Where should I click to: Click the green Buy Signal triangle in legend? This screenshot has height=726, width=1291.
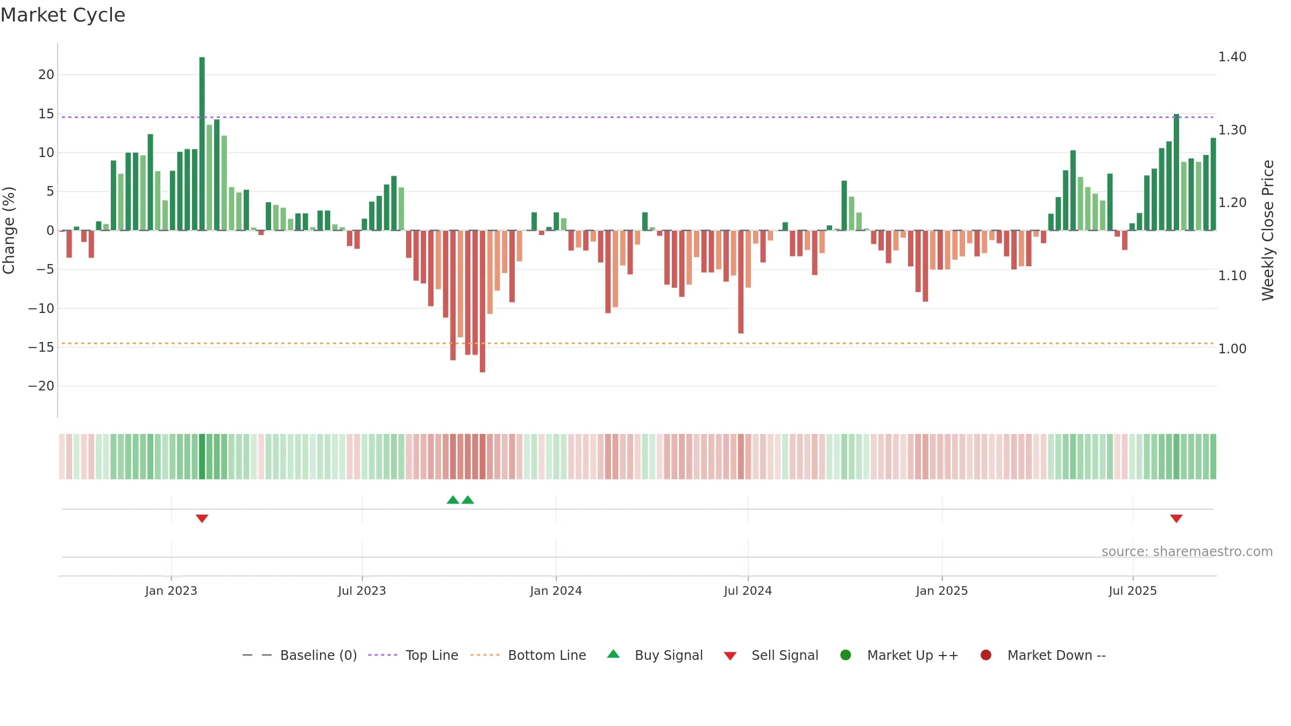pos(613,654)
